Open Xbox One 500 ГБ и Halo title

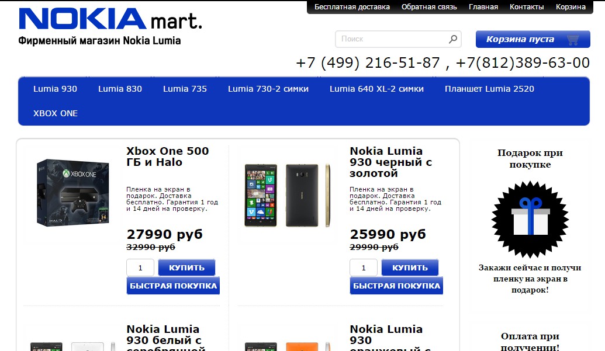coord(167,157)
